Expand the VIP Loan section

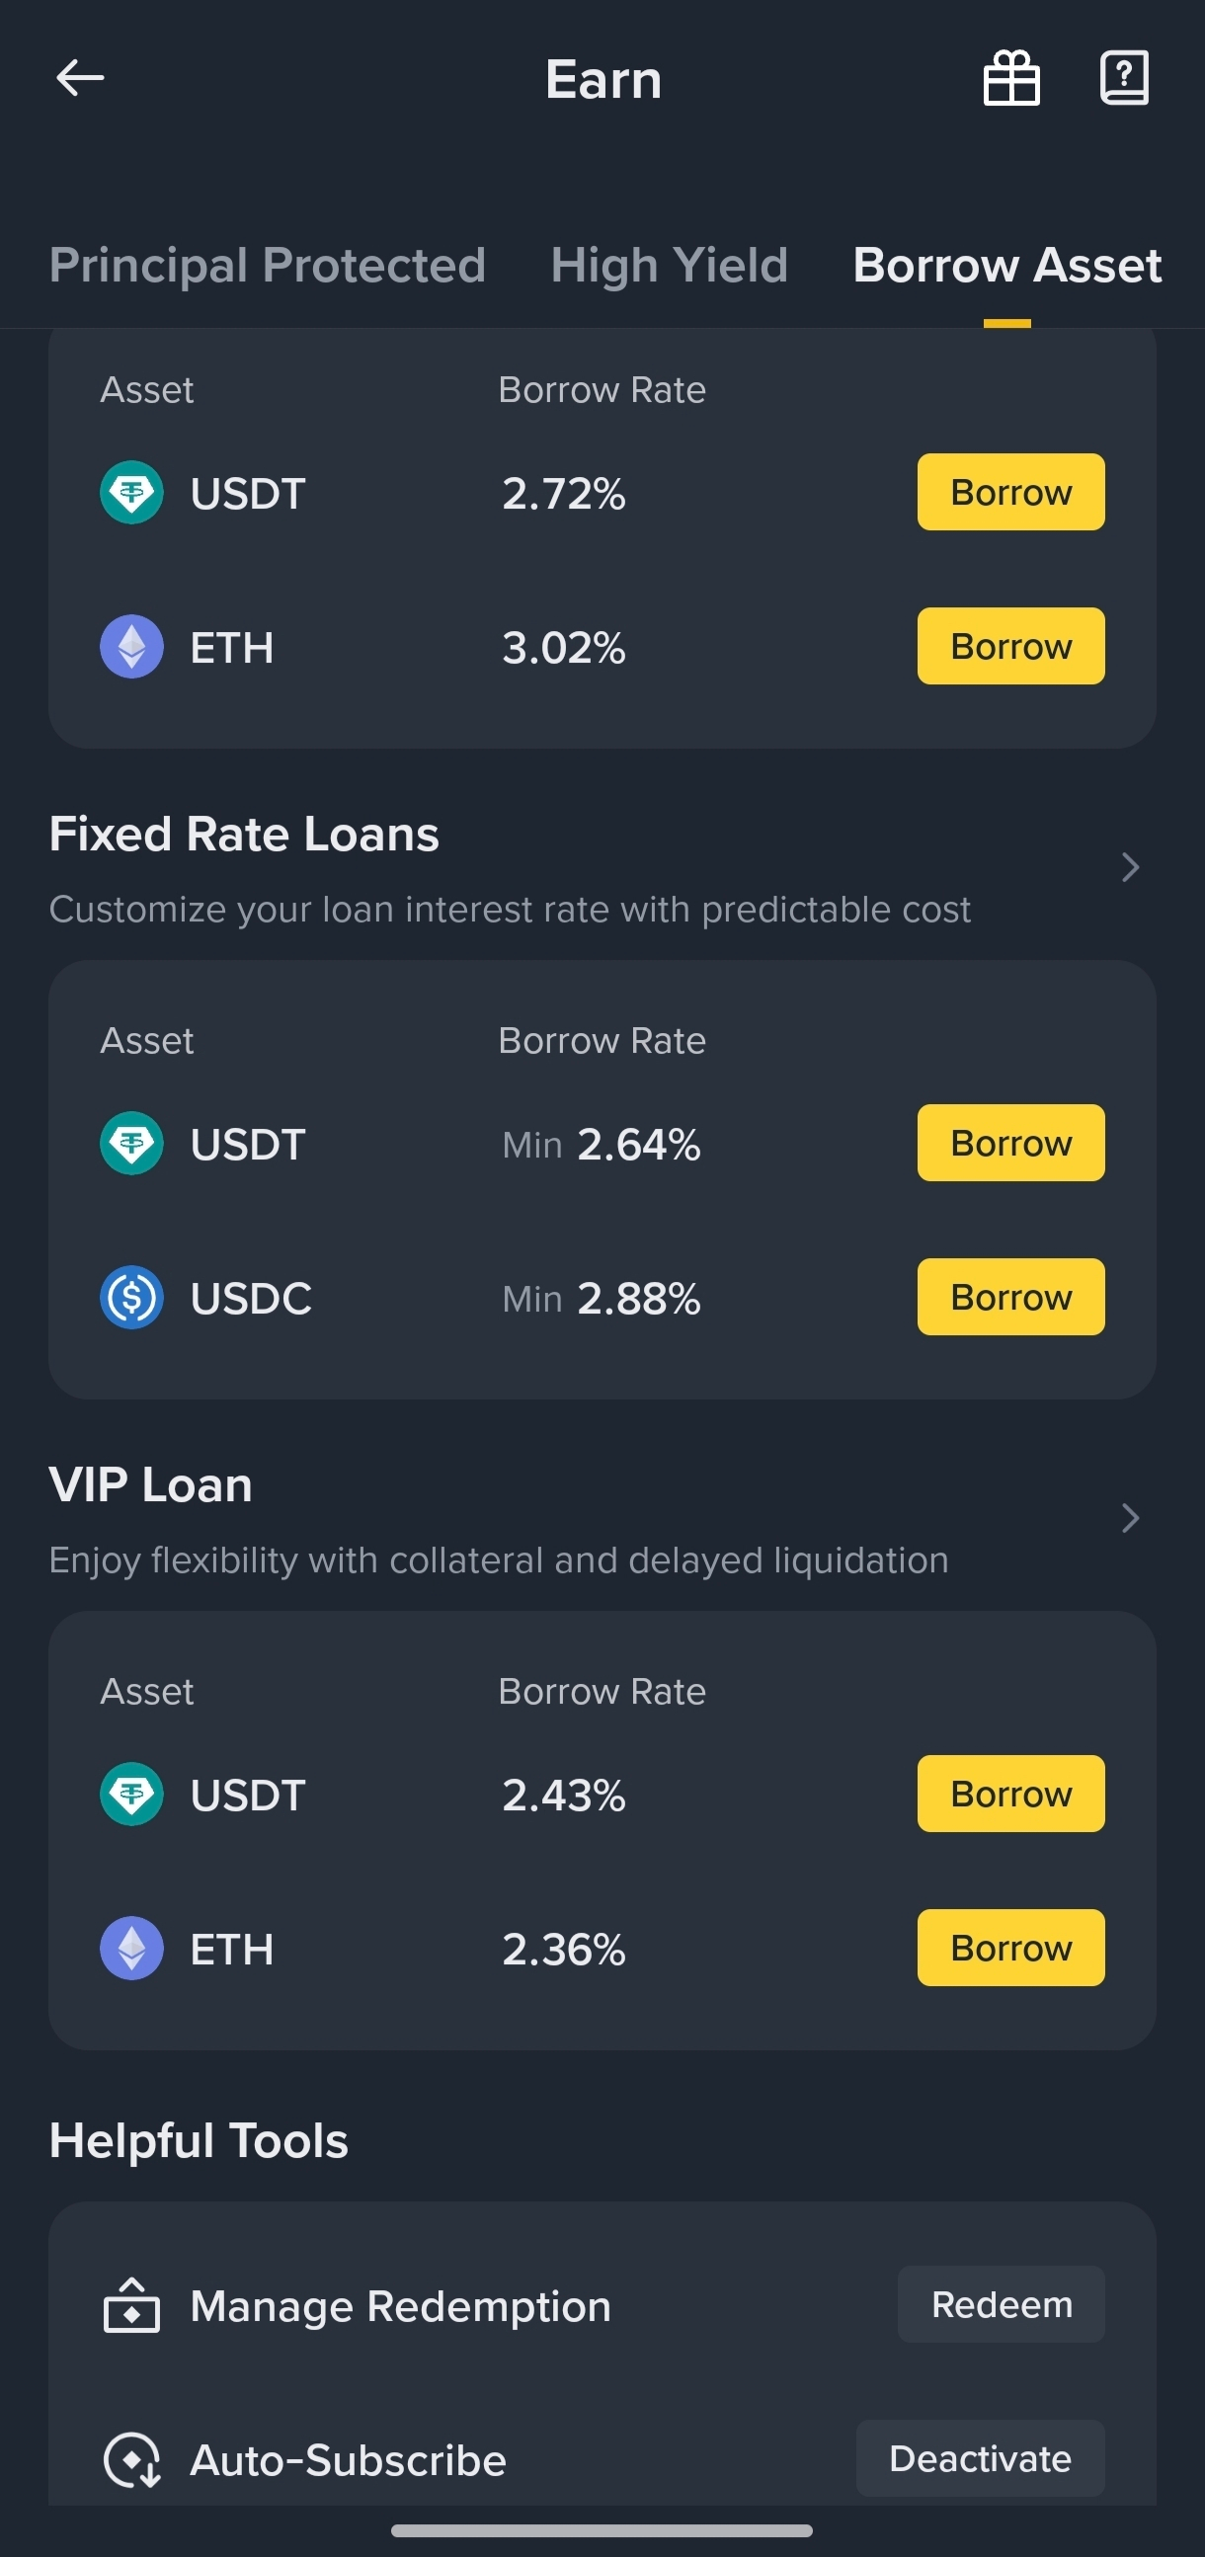click(1130, 1518)
